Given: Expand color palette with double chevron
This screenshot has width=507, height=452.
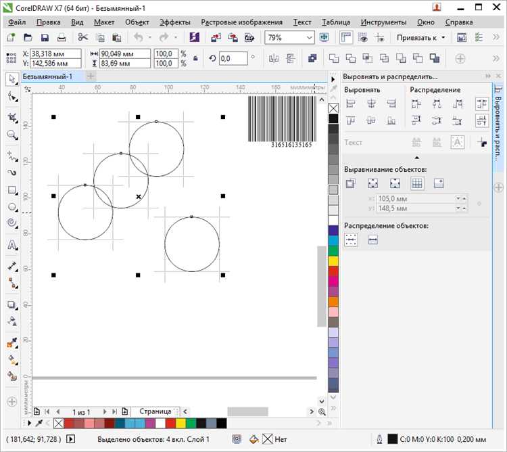Looking at the screenshot, I should pyautogui.click(x=333, y=408).
